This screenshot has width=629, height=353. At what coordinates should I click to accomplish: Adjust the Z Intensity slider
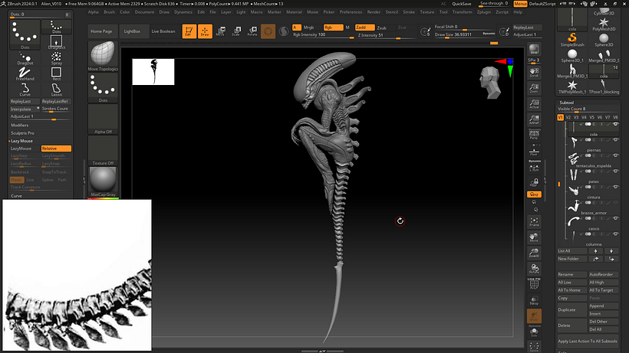[385, 35]
